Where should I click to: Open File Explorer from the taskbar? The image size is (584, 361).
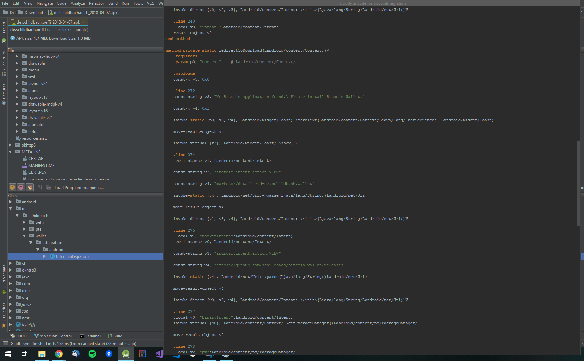pyautogui.click(x=42, y=354)
